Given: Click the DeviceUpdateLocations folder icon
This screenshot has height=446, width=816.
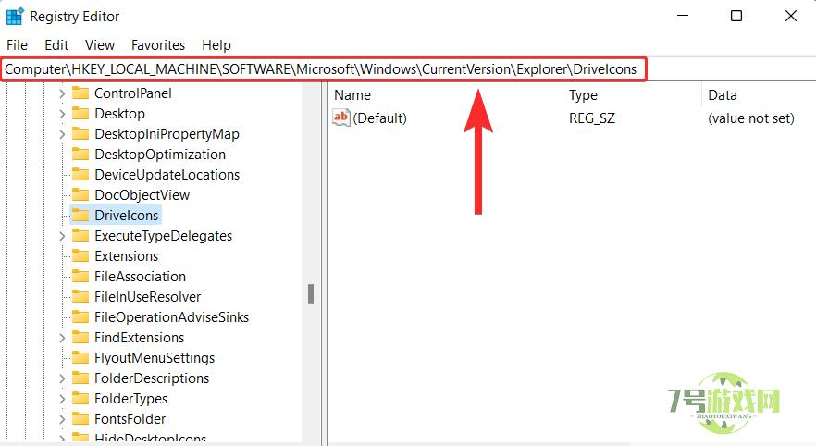Looking at the screenshot, I should pos(80,174).
